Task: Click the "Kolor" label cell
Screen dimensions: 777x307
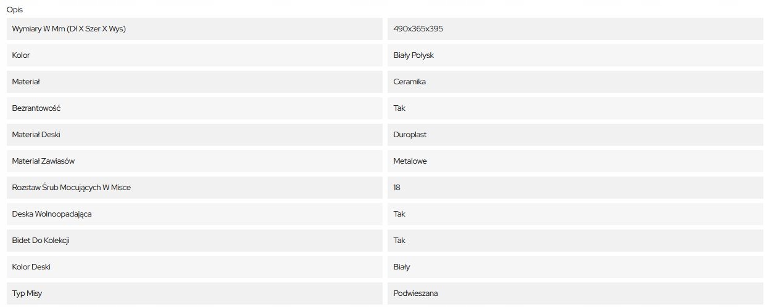Action: pyautogui.click(x=21, y=55)
